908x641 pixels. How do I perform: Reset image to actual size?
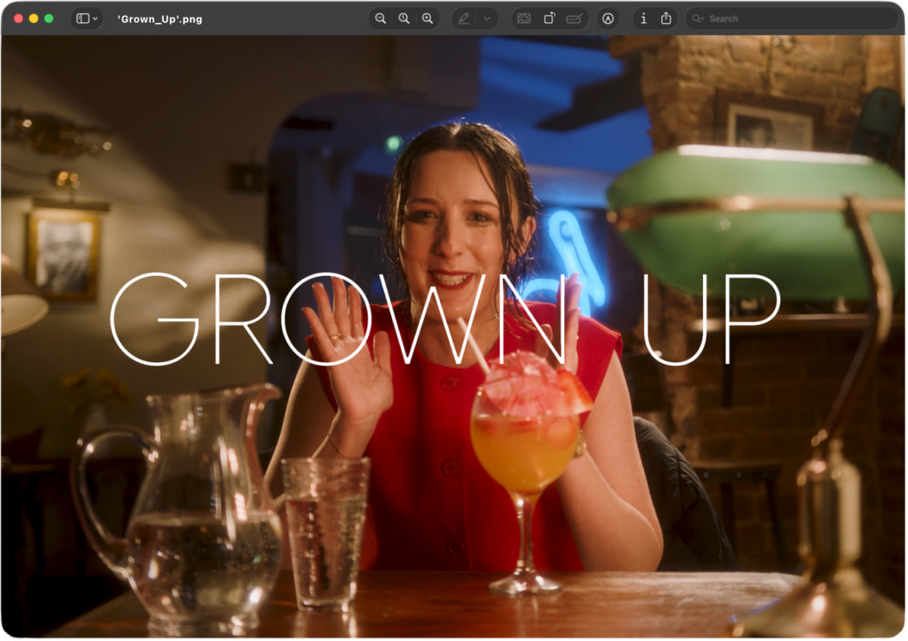coord(404,19)
